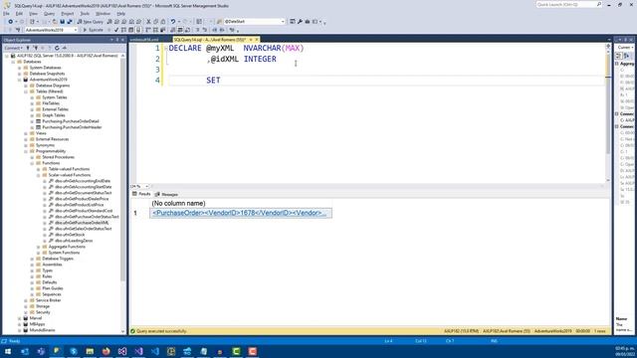Click line 4 SET statement in editor
637x358 pixels.
tap(213, 81)
